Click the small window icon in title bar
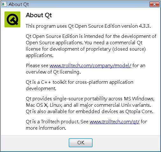The height and width of the screenshot is (152, 161). tap(4, 4)
